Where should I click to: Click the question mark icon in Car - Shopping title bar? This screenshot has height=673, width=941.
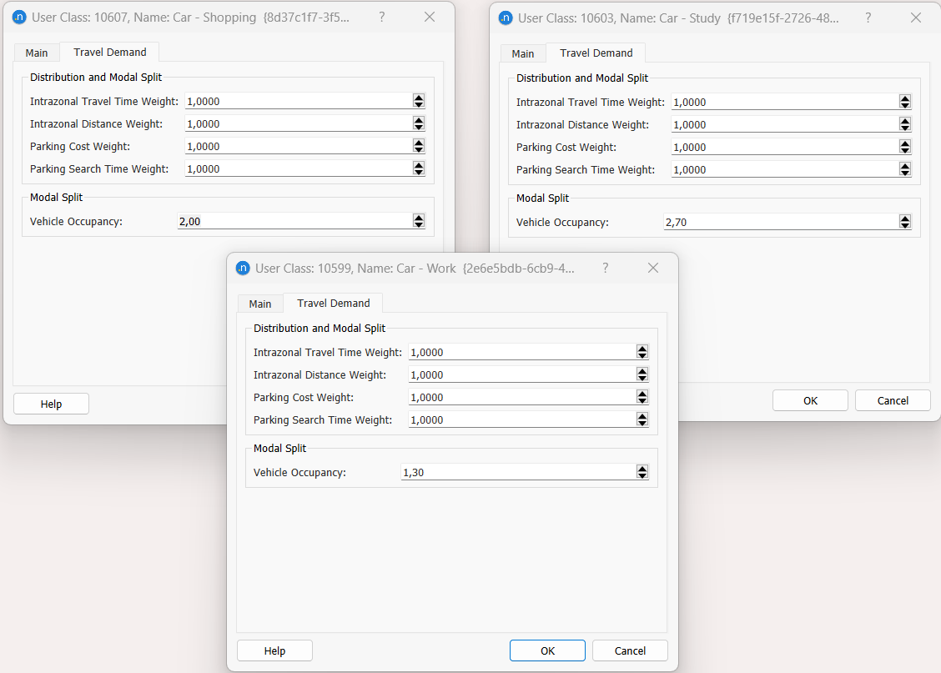pyautogui.click(x=381, y=17)
